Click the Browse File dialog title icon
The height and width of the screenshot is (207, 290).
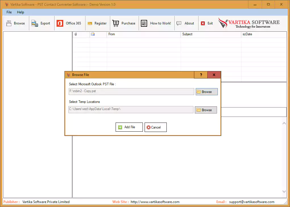coord(68,75)
